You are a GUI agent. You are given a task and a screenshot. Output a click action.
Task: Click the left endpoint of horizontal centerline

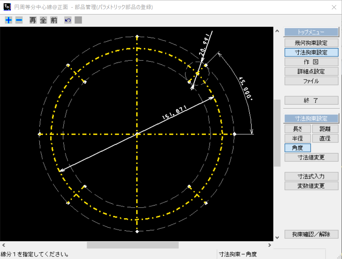pyautogui.click(x=39, y=134)
